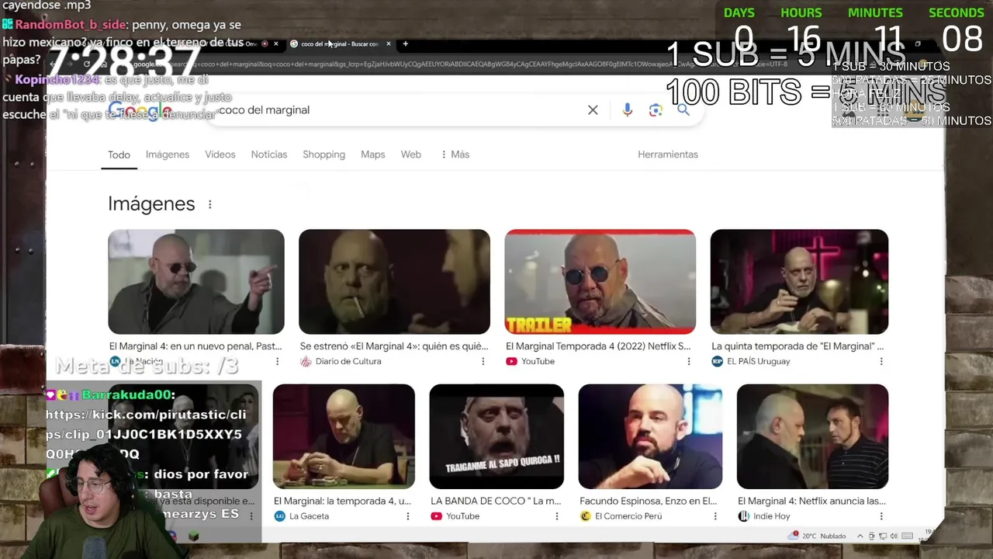Image resolution: width=993 pixels, height=559 pixels.
Task: Open the Herramientas search tools
Action: (x=668, y=155)
